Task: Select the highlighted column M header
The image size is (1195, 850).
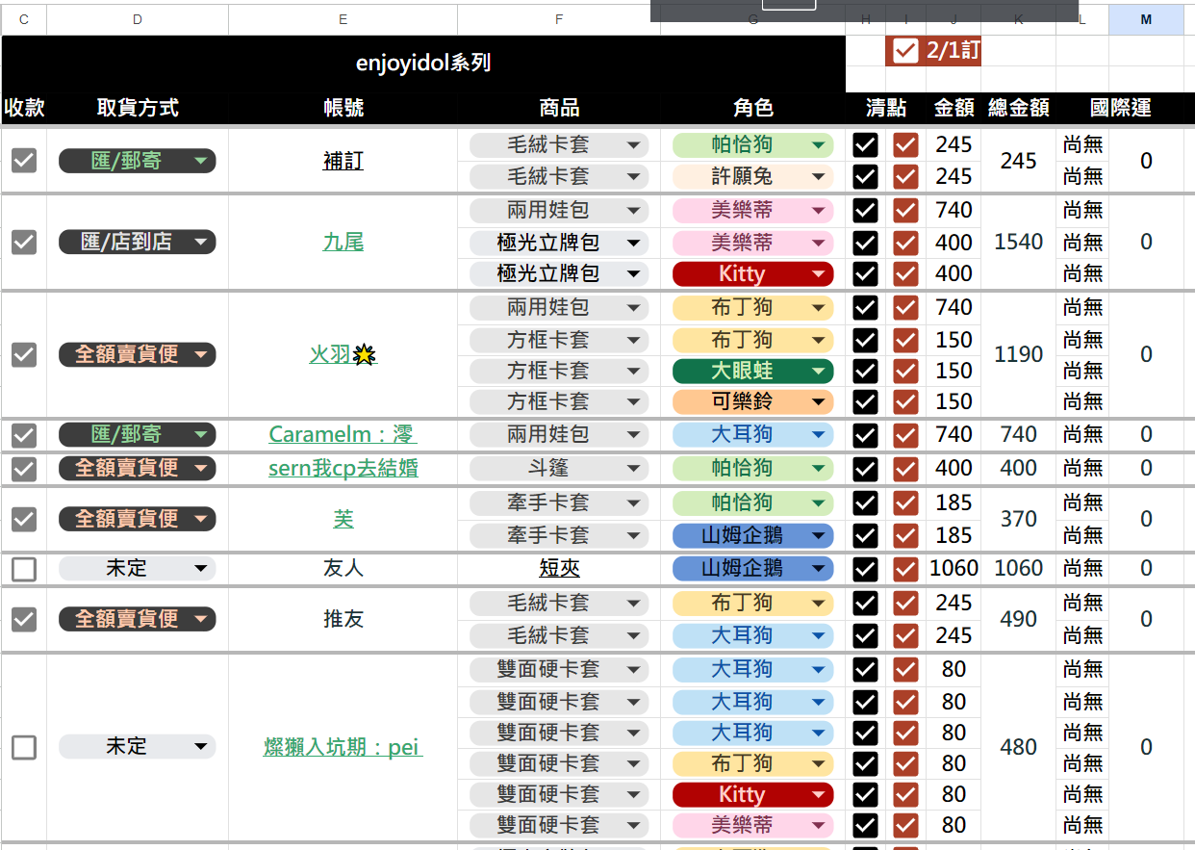Action: click(1146, 19)
